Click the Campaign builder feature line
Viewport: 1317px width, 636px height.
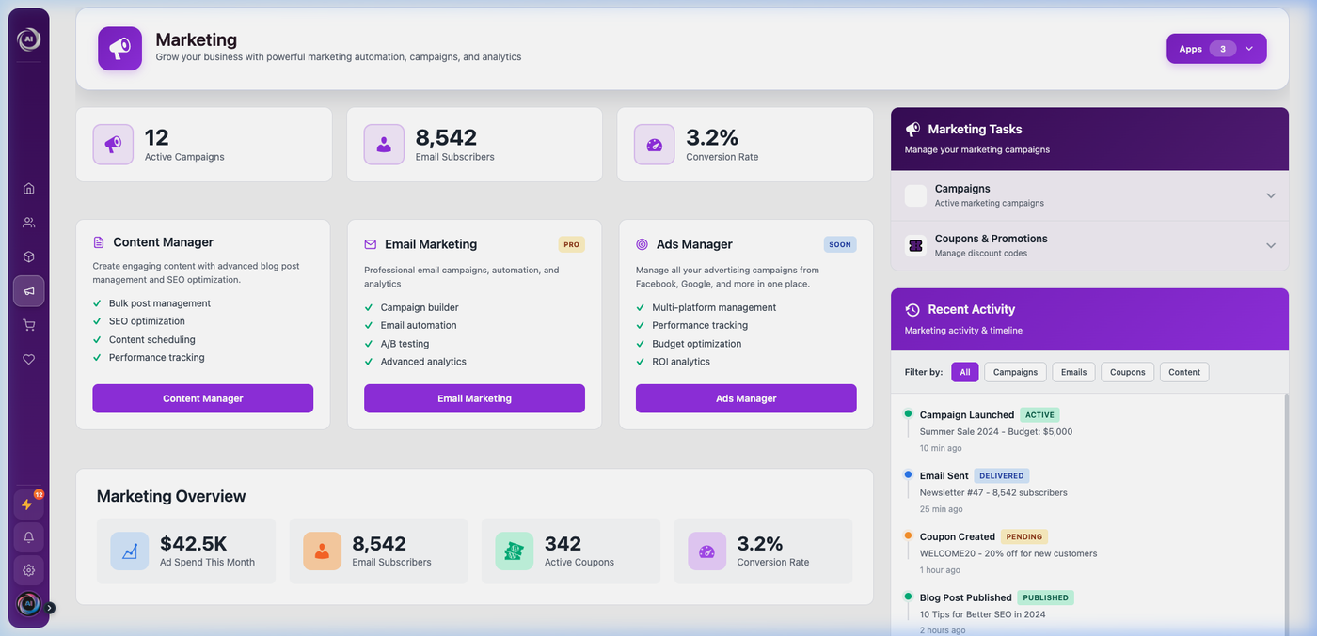[x=420, y=307]
